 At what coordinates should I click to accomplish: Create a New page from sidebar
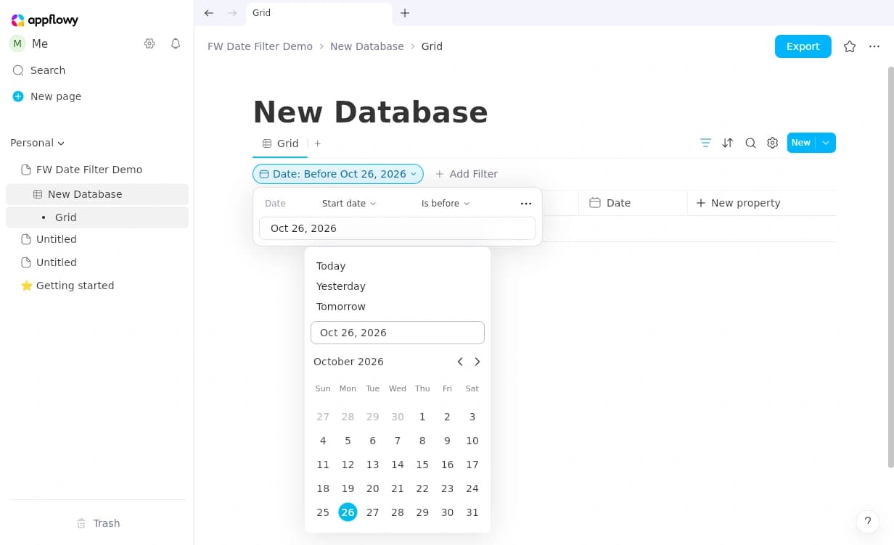[97, 96]
